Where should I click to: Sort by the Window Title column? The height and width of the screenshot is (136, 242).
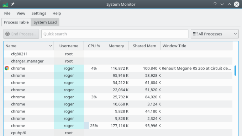point(196,46)
